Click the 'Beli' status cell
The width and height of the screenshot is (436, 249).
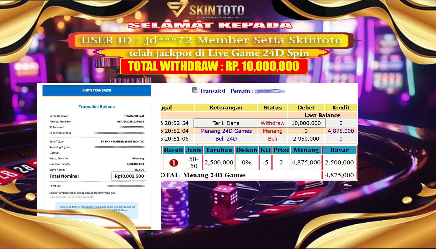272,139
